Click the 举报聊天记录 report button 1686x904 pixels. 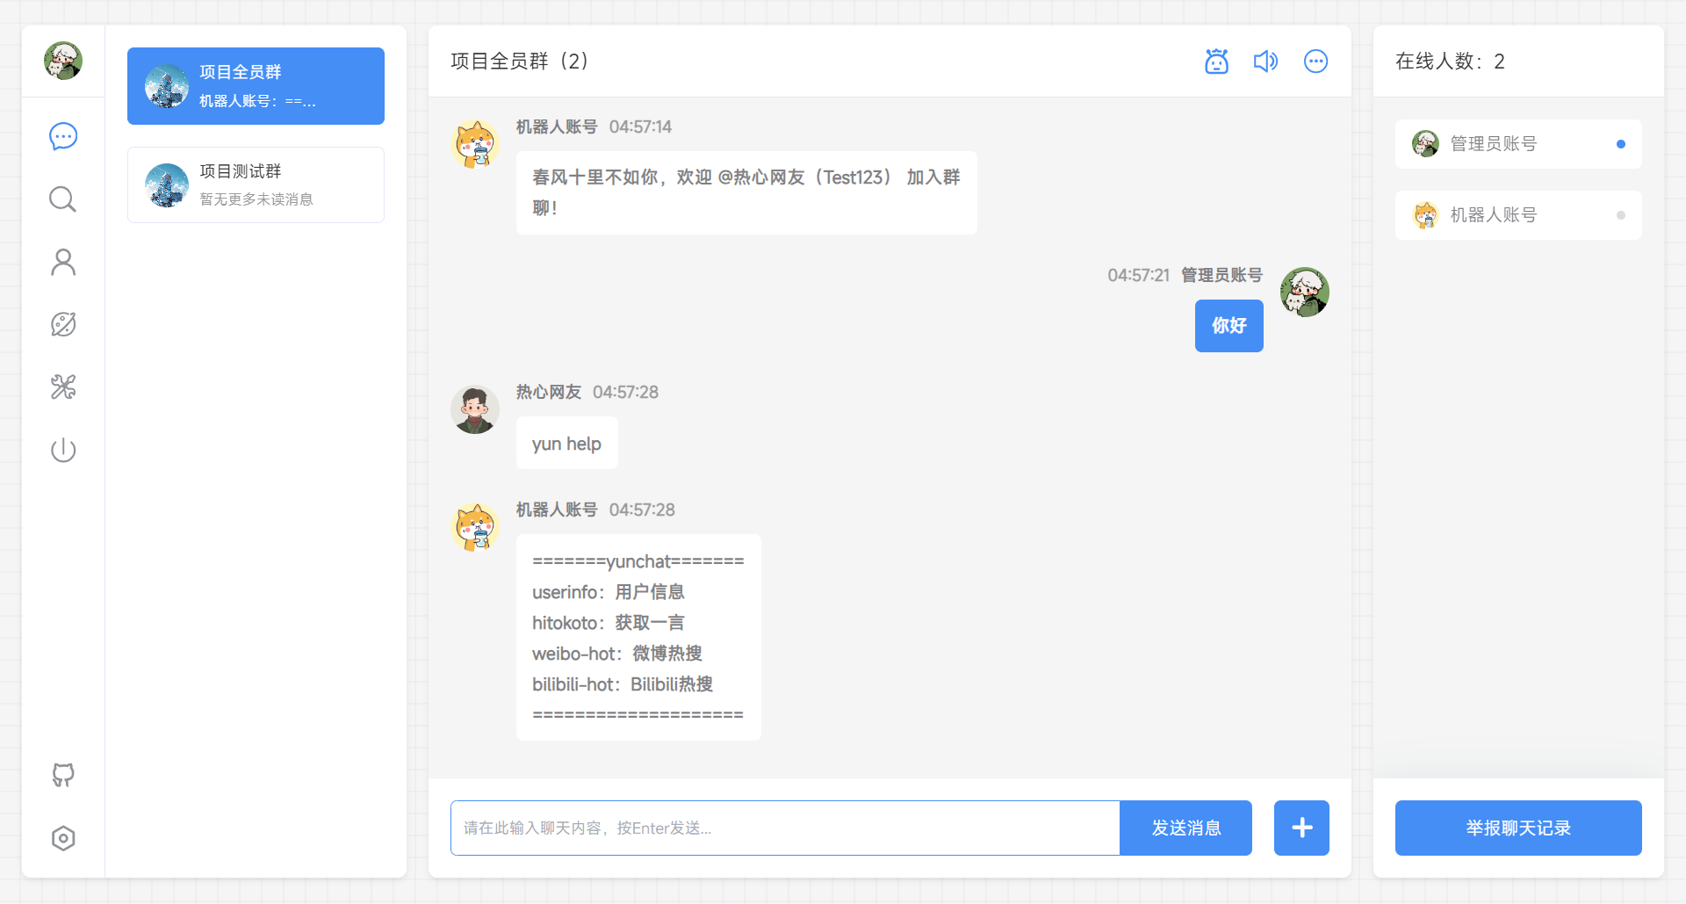[1518, 828]
